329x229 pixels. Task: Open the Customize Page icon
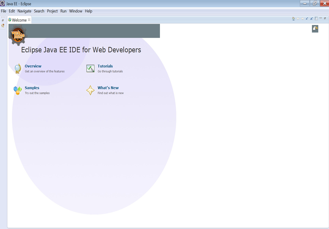pos(316,19)
